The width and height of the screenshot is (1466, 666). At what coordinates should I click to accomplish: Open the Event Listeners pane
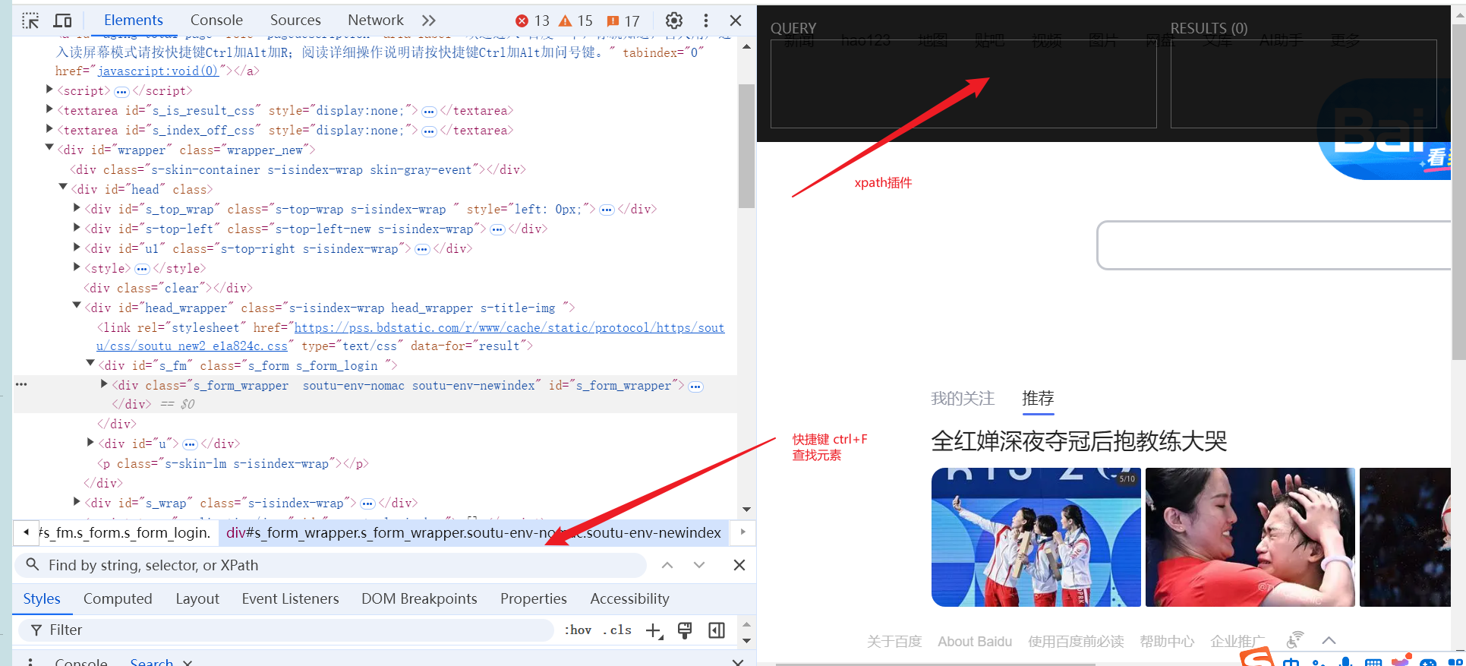tap(290, 599)
